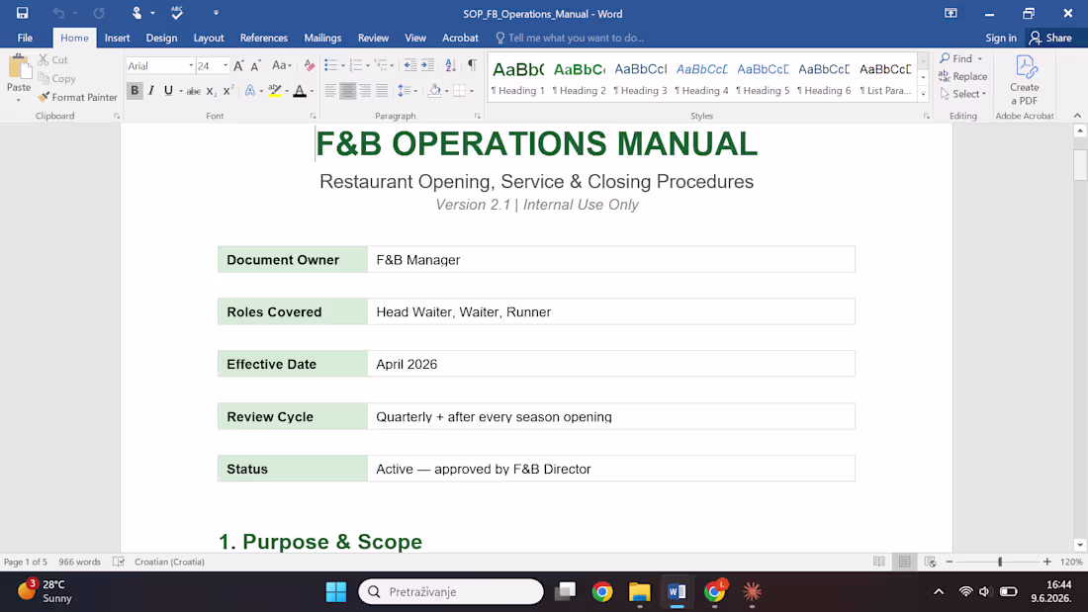Activate the Format Painter brush
This screenshot has width=1088, height=612.
point(78,97)
